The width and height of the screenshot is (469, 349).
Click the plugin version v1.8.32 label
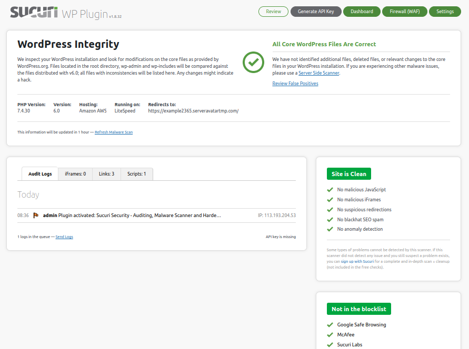coord(115,17)
